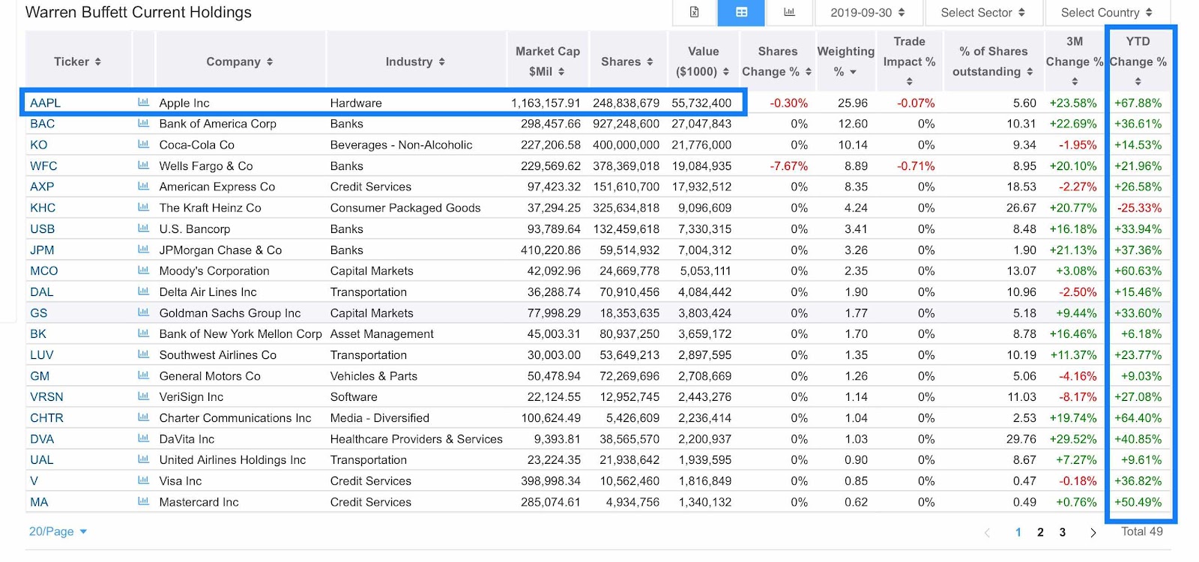Open the chart icon for Apple Inc
The image size is (1199, 562).
[x=143, y=103]
